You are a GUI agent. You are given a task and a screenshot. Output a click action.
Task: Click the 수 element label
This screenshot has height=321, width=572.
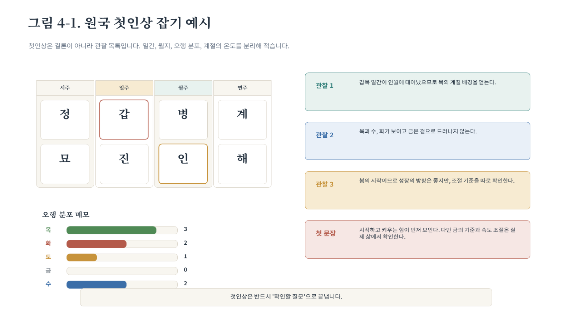click(48, 284)
